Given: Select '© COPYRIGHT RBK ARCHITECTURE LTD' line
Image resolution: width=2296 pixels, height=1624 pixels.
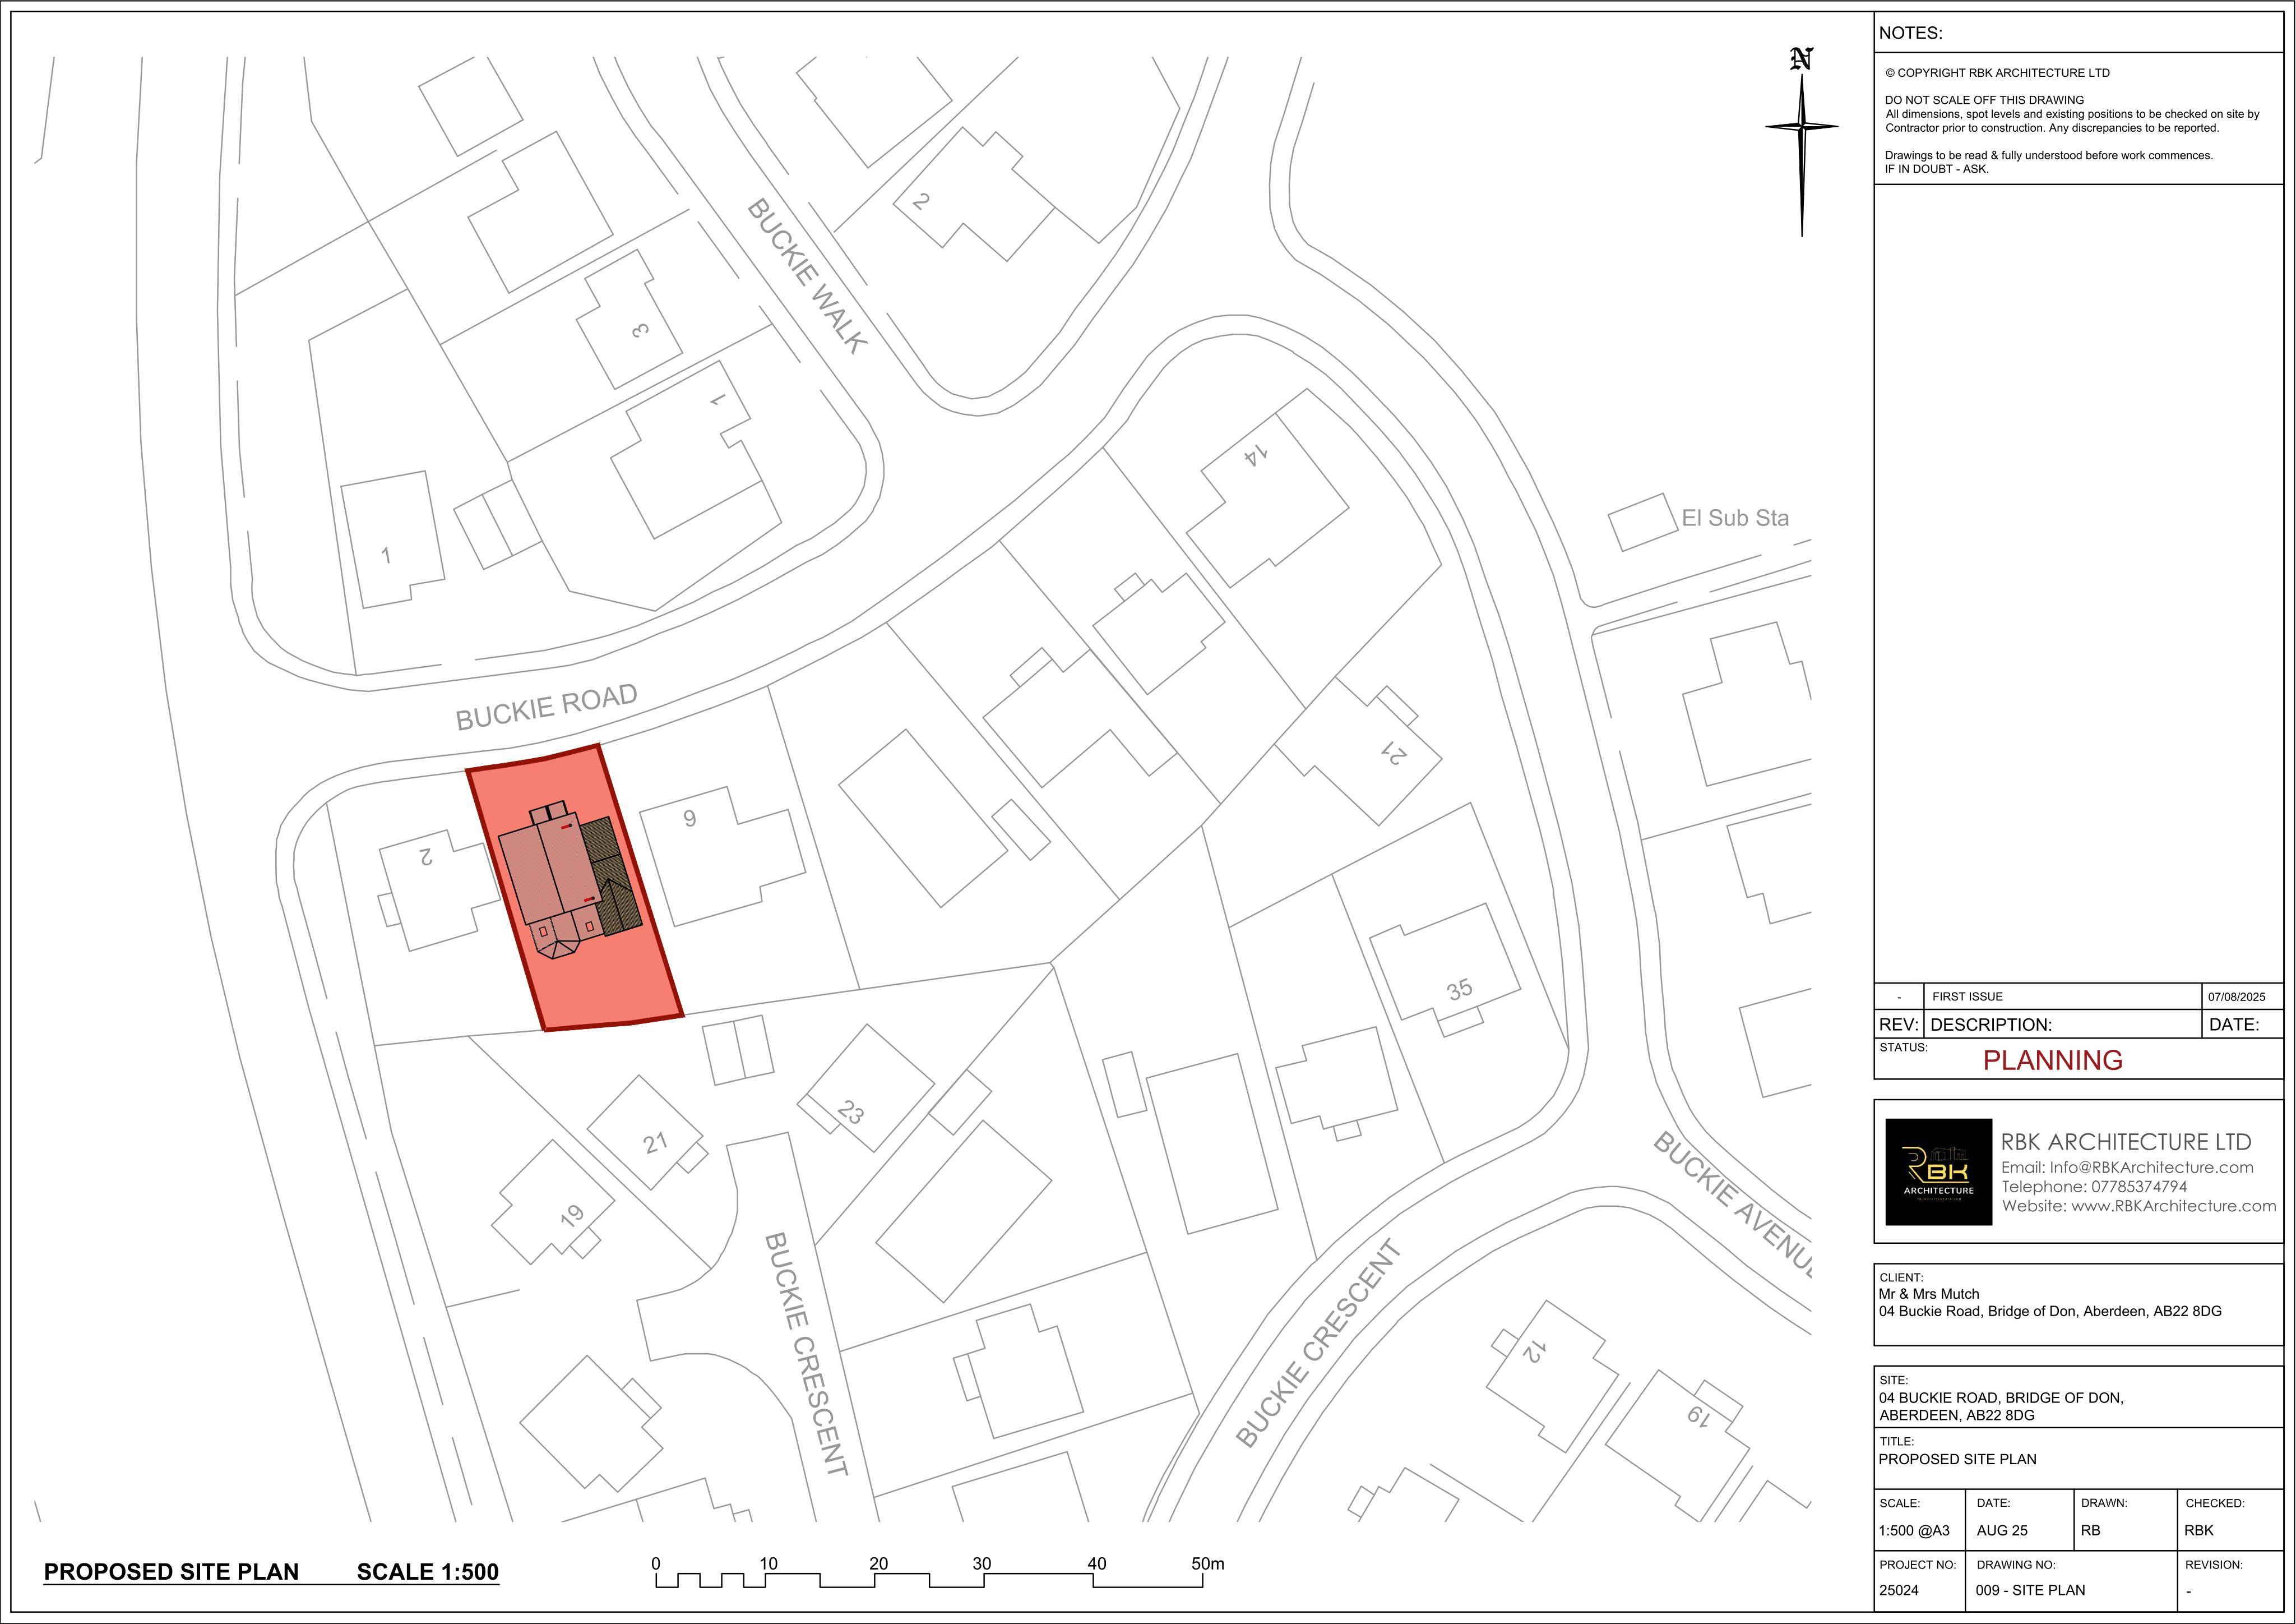Looking at the screenshot, I should pyautogui.click(x=1997, y=73).
